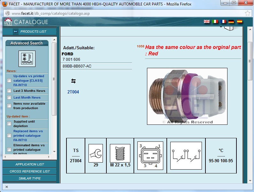Close the bottom bar with X
This screenshot has width=254, height=192.
point(7,187)
